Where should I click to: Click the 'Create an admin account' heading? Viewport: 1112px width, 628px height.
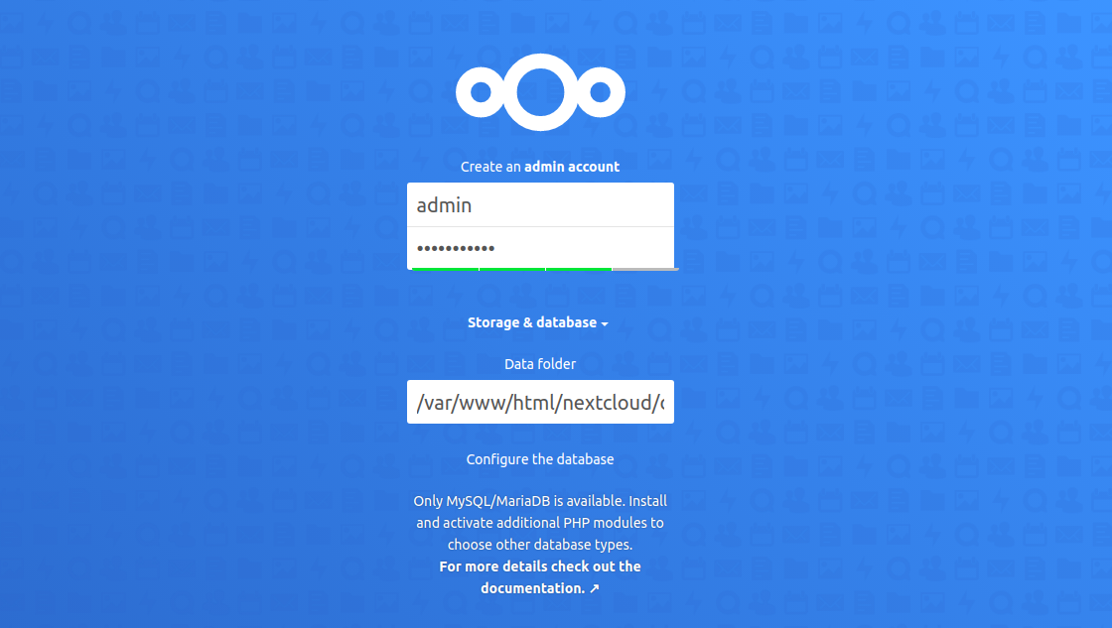540,167
